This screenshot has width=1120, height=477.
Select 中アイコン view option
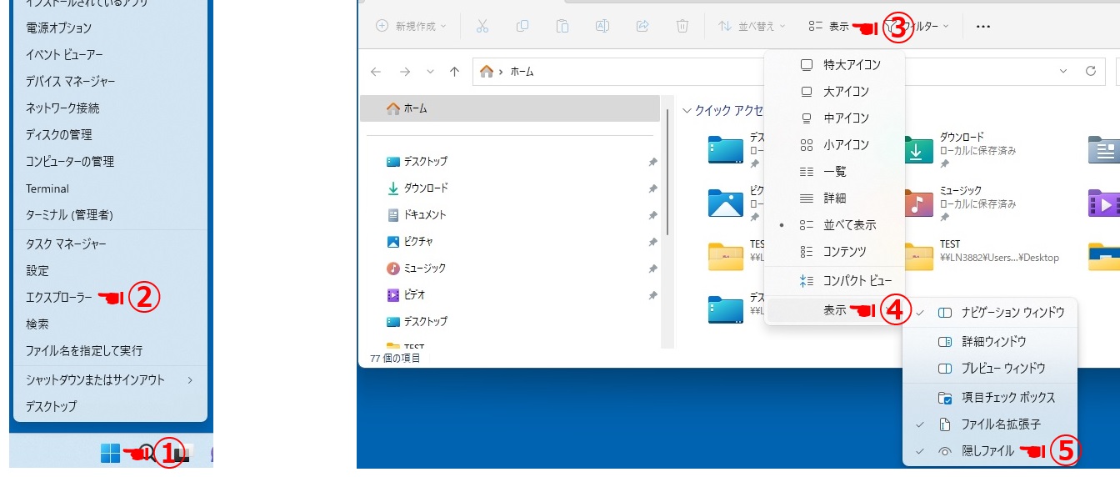[834, 118]
